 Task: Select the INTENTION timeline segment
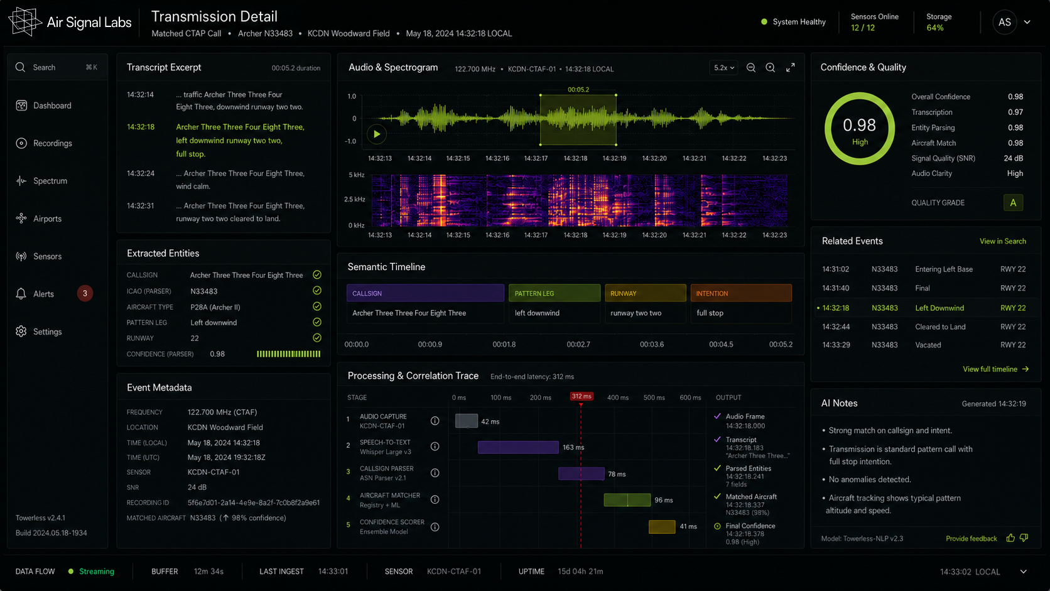[741, 293]
